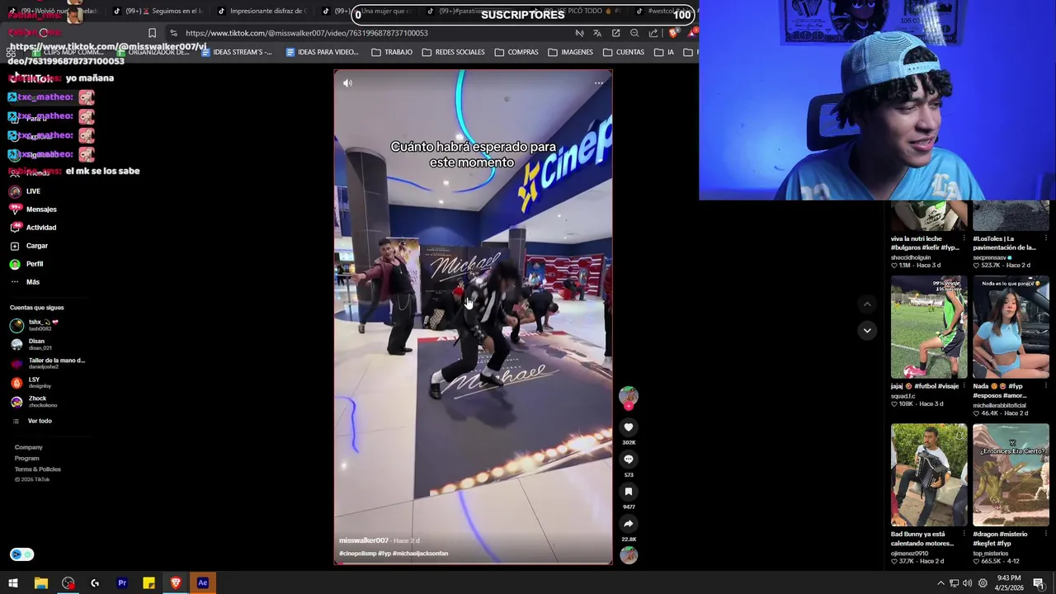Go to the next video with the down arrow
Viewport: 1056px width, 594px height.
867,330
